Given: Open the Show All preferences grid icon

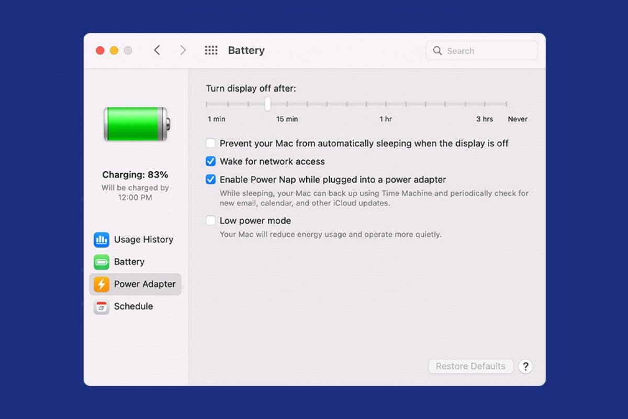Looking at the screenshot, I should click(211, 50).
